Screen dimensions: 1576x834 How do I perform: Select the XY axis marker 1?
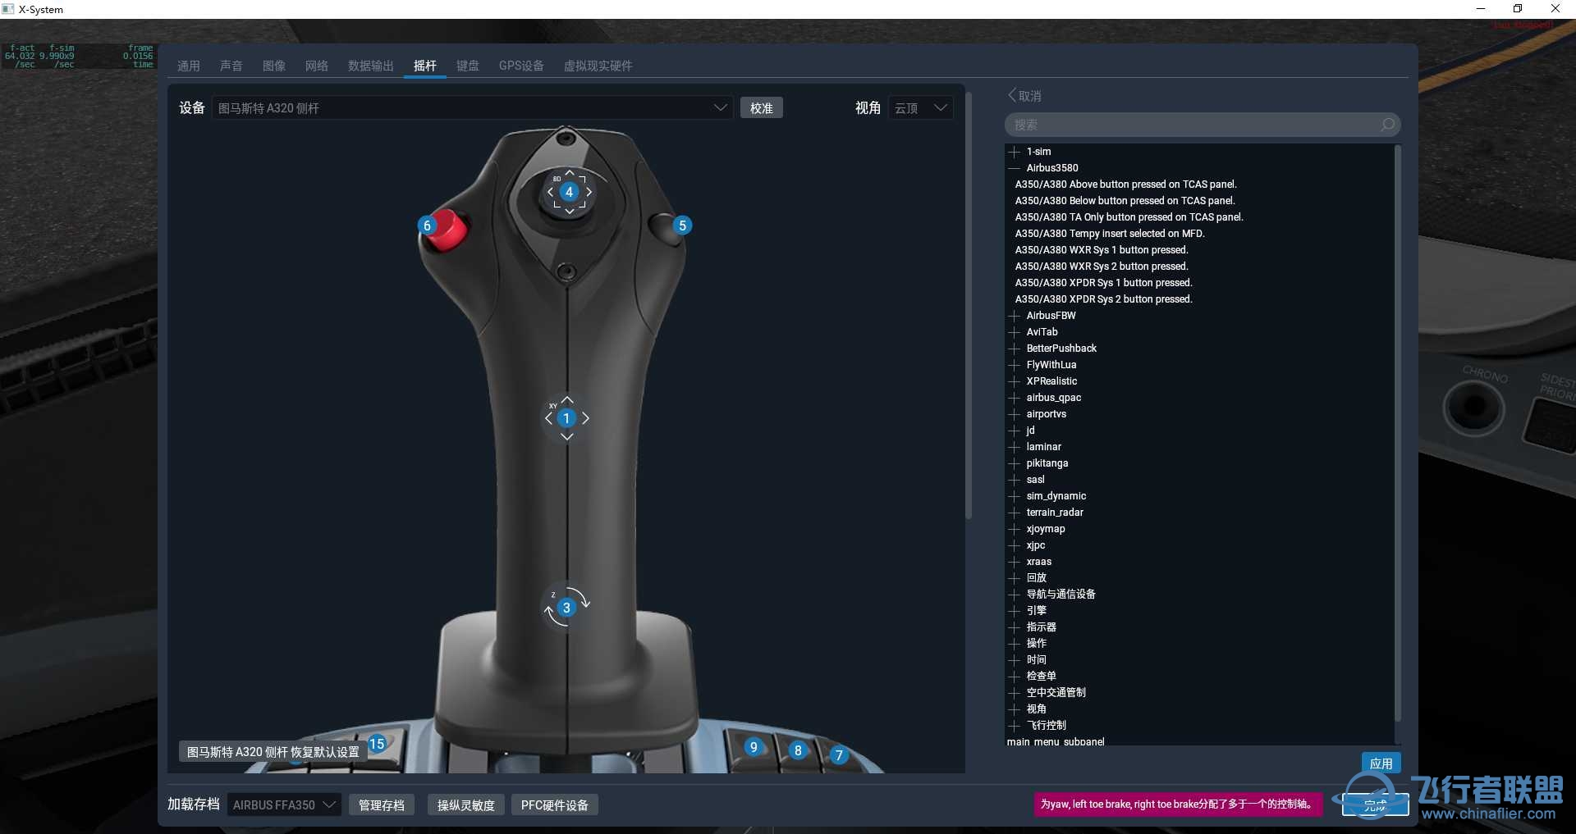pos(566,418)
